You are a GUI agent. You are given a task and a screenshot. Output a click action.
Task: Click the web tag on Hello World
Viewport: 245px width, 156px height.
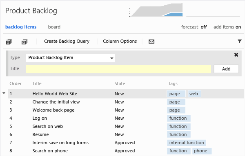click(194, 94)
